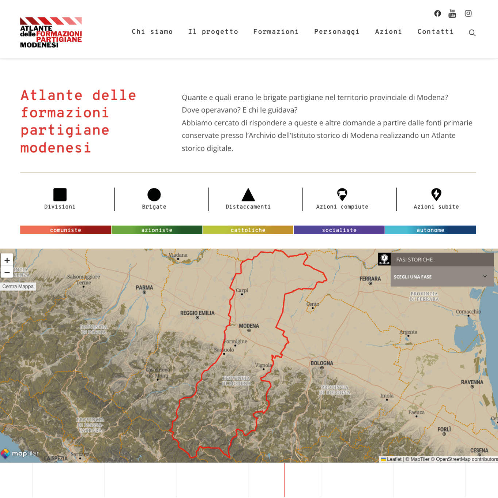Expand the Scegli una fase dropdown
The image size is (498, 498).
442,277
